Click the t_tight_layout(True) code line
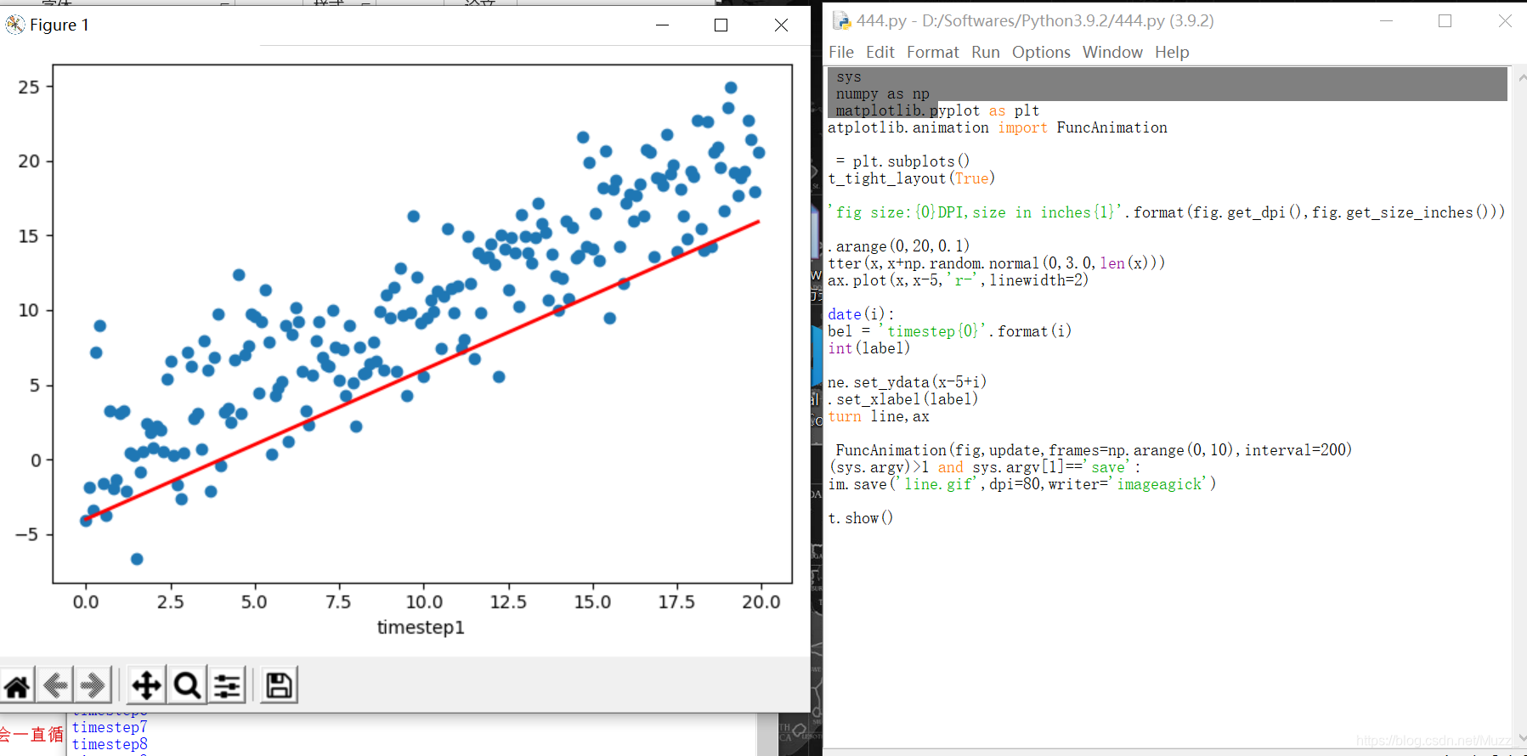This screenshot has width=1527, height=756. [912, 178]
